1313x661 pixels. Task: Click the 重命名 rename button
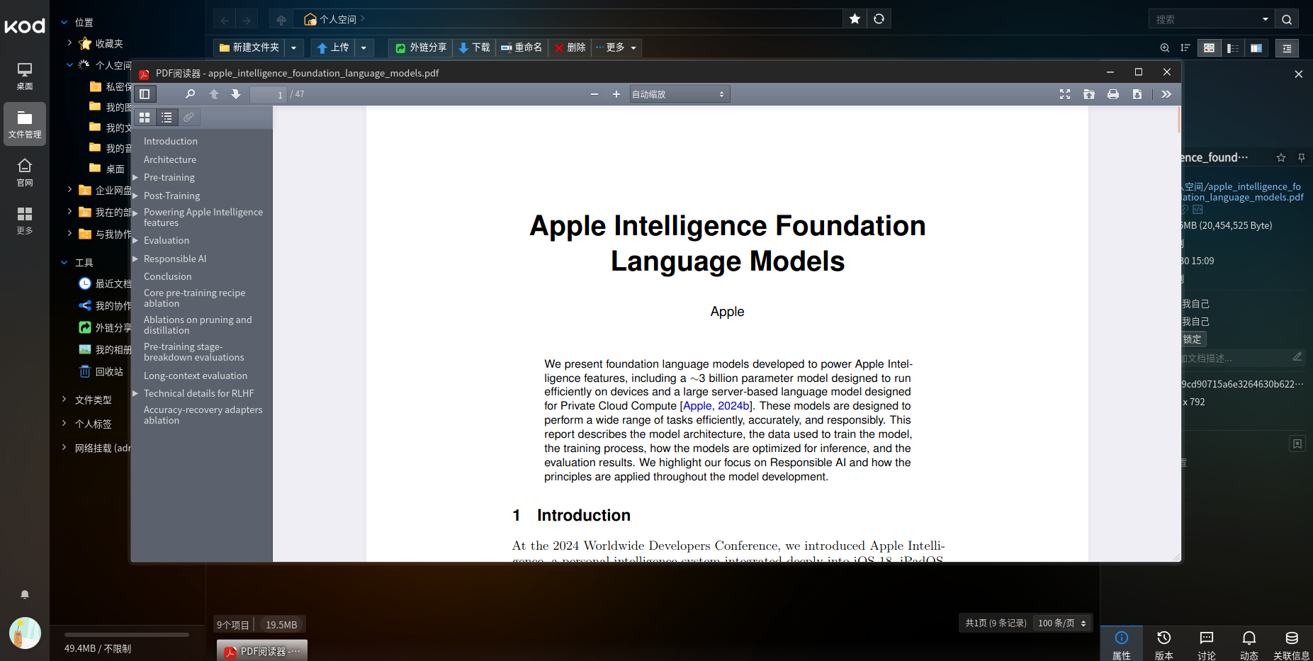click(522, 47)
